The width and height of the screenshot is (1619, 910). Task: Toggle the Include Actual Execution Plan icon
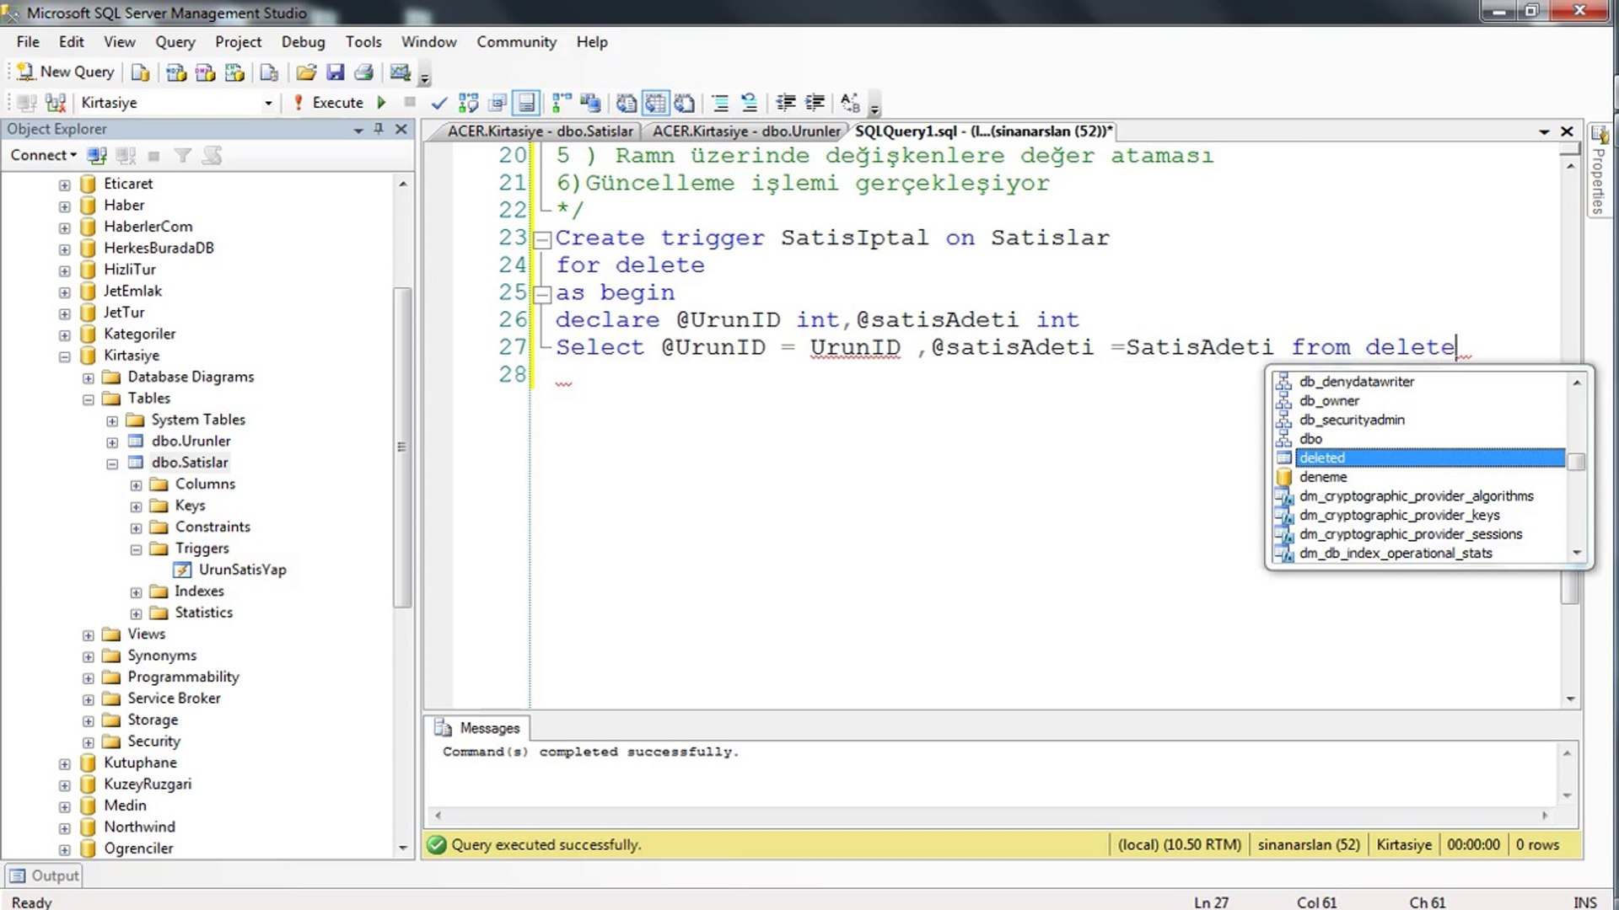pyautogui.click(x=562, y=103)
